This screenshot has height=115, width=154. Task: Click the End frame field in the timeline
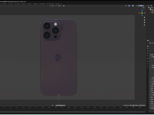(x=142, y=105)
